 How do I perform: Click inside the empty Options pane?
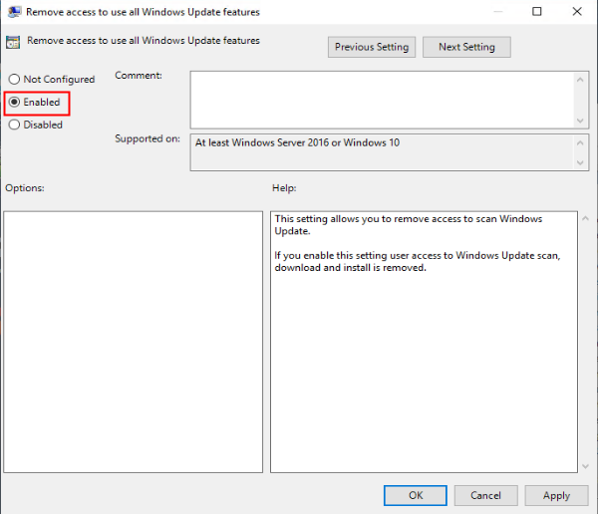pos(134,342)
